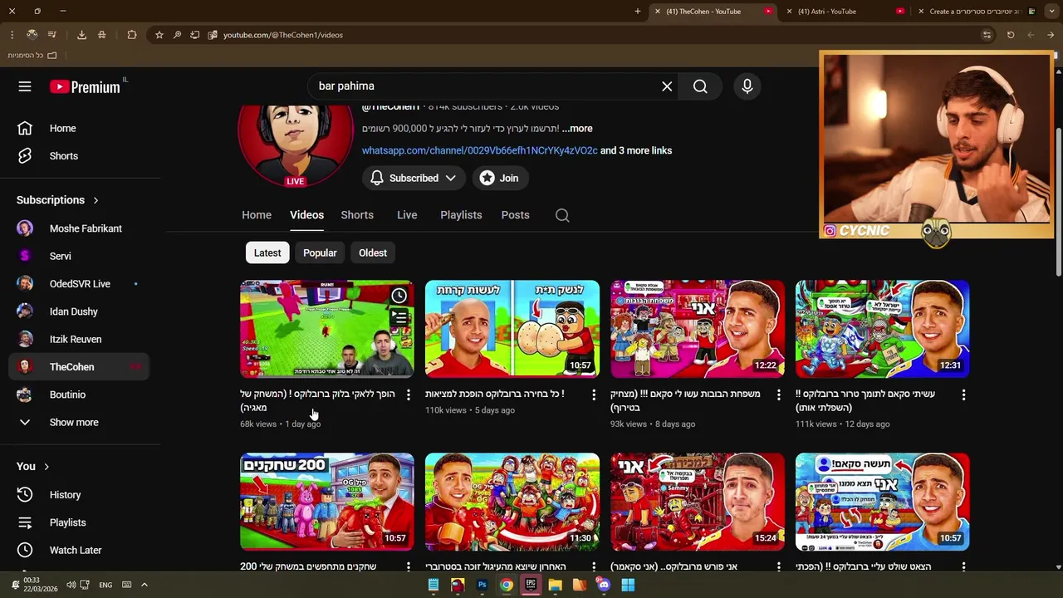
Task: Open Idan Dushy subscription
Action: point(79,311)
